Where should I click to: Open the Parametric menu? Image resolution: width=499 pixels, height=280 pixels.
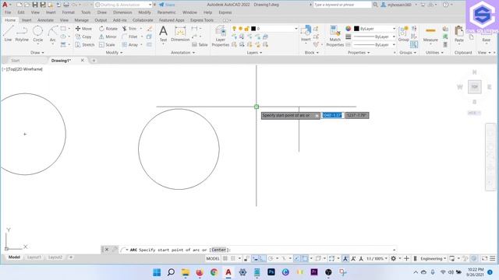click(166, 12)
